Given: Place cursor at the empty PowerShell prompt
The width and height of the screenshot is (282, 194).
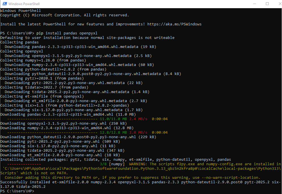Looking at the screenshot, I should pyautogui.click(x=37, y=191).
